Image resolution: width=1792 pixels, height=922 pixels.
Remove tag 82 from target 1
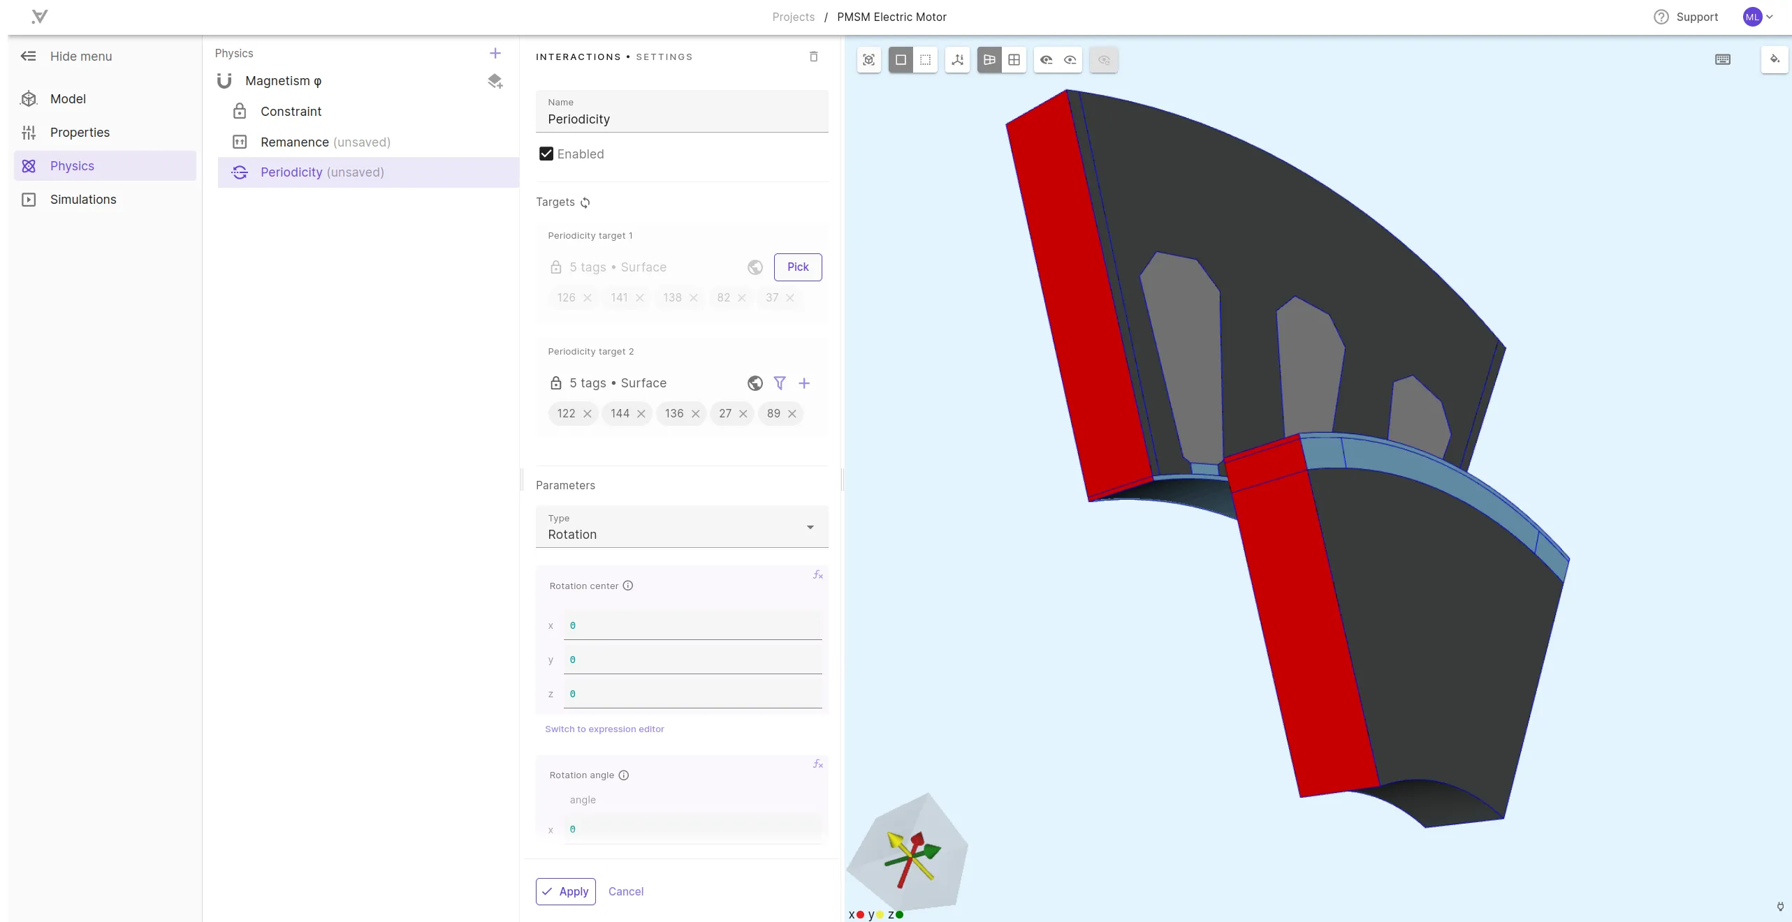(x=742, y=298)
